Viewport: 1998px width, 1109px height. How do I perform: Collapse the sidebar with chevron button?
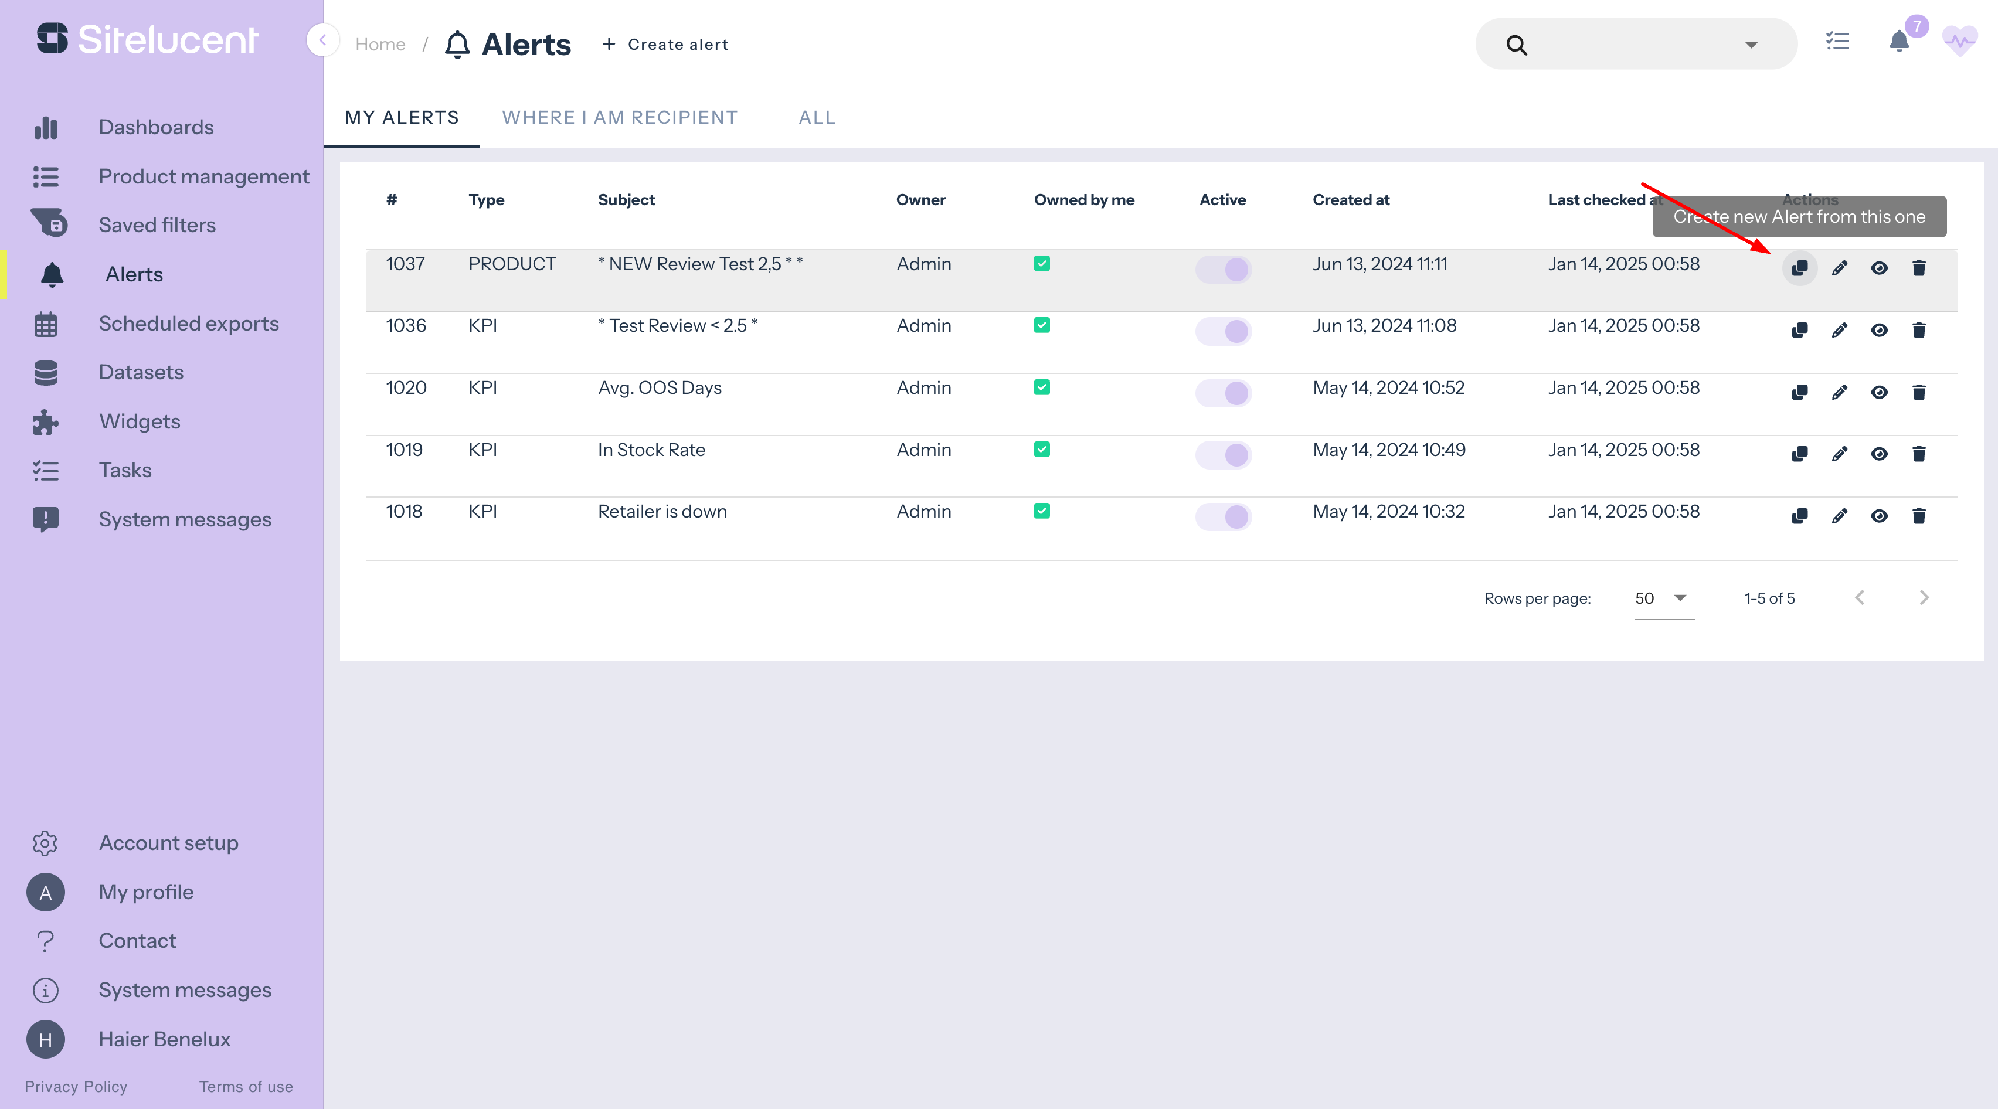(x=322, y=40)
